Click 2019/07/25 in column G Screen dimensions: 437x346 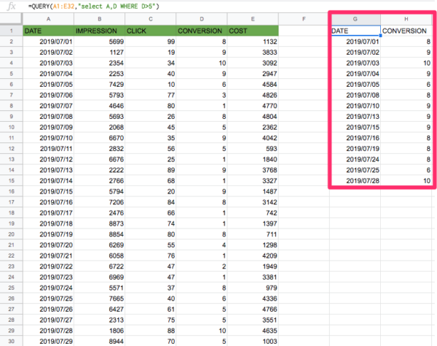point(355,170)
